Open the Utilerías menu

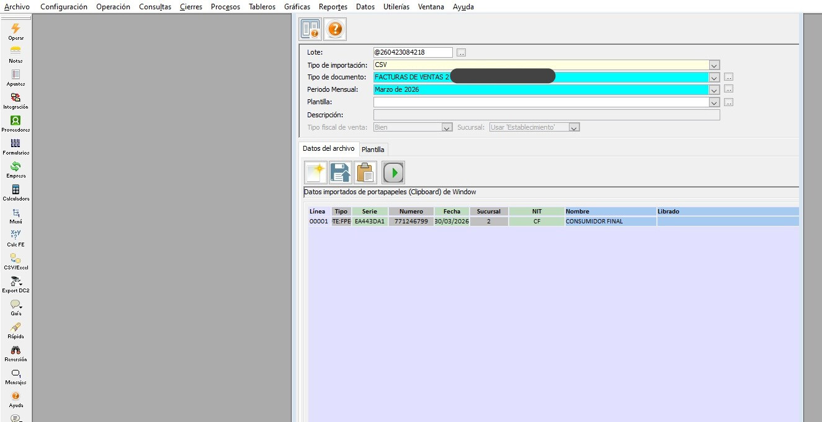coord(396,7)
